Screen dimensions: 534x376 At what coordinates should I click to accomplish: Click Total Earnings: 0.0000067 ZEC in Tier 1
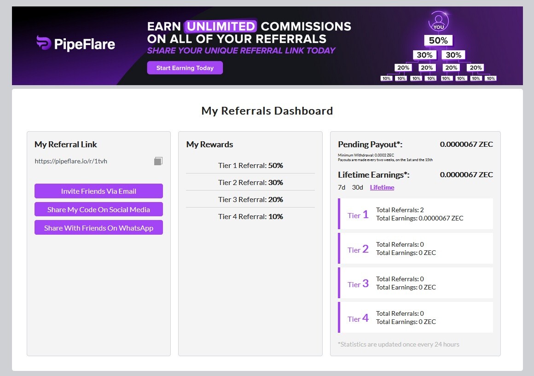tap(419, 218)
